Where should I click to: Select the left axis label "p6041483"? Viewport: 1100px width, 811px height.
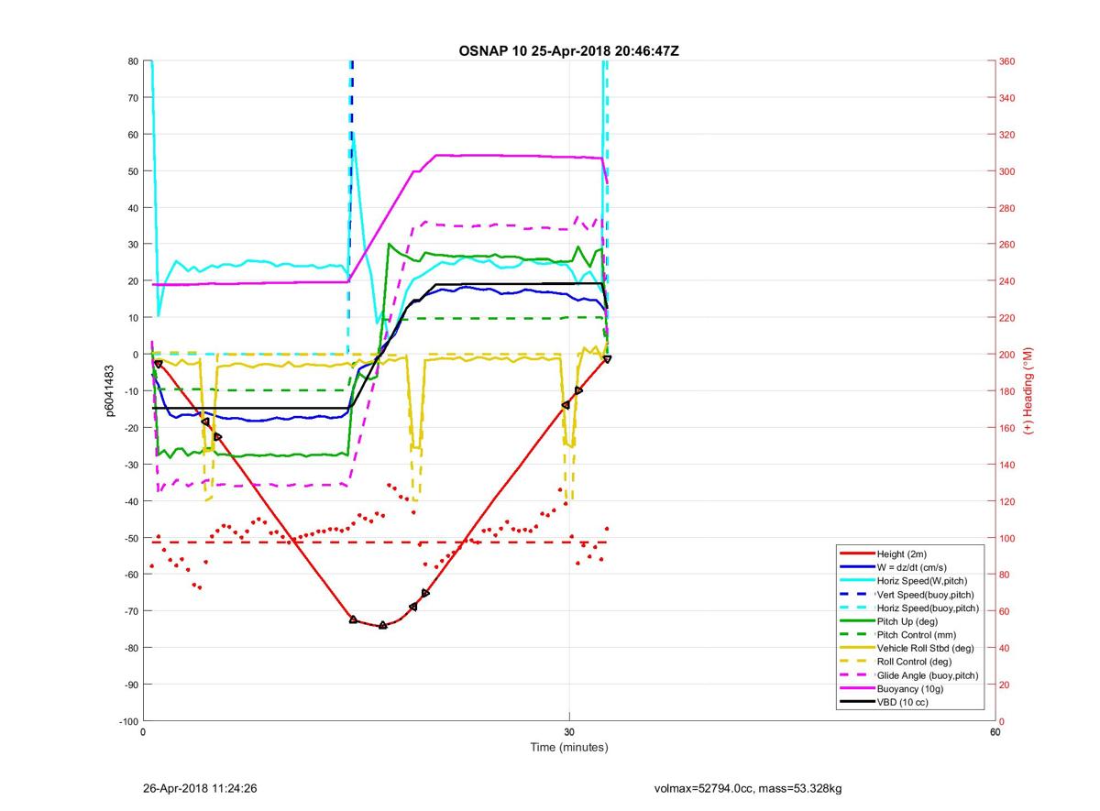tap(109, 390)
